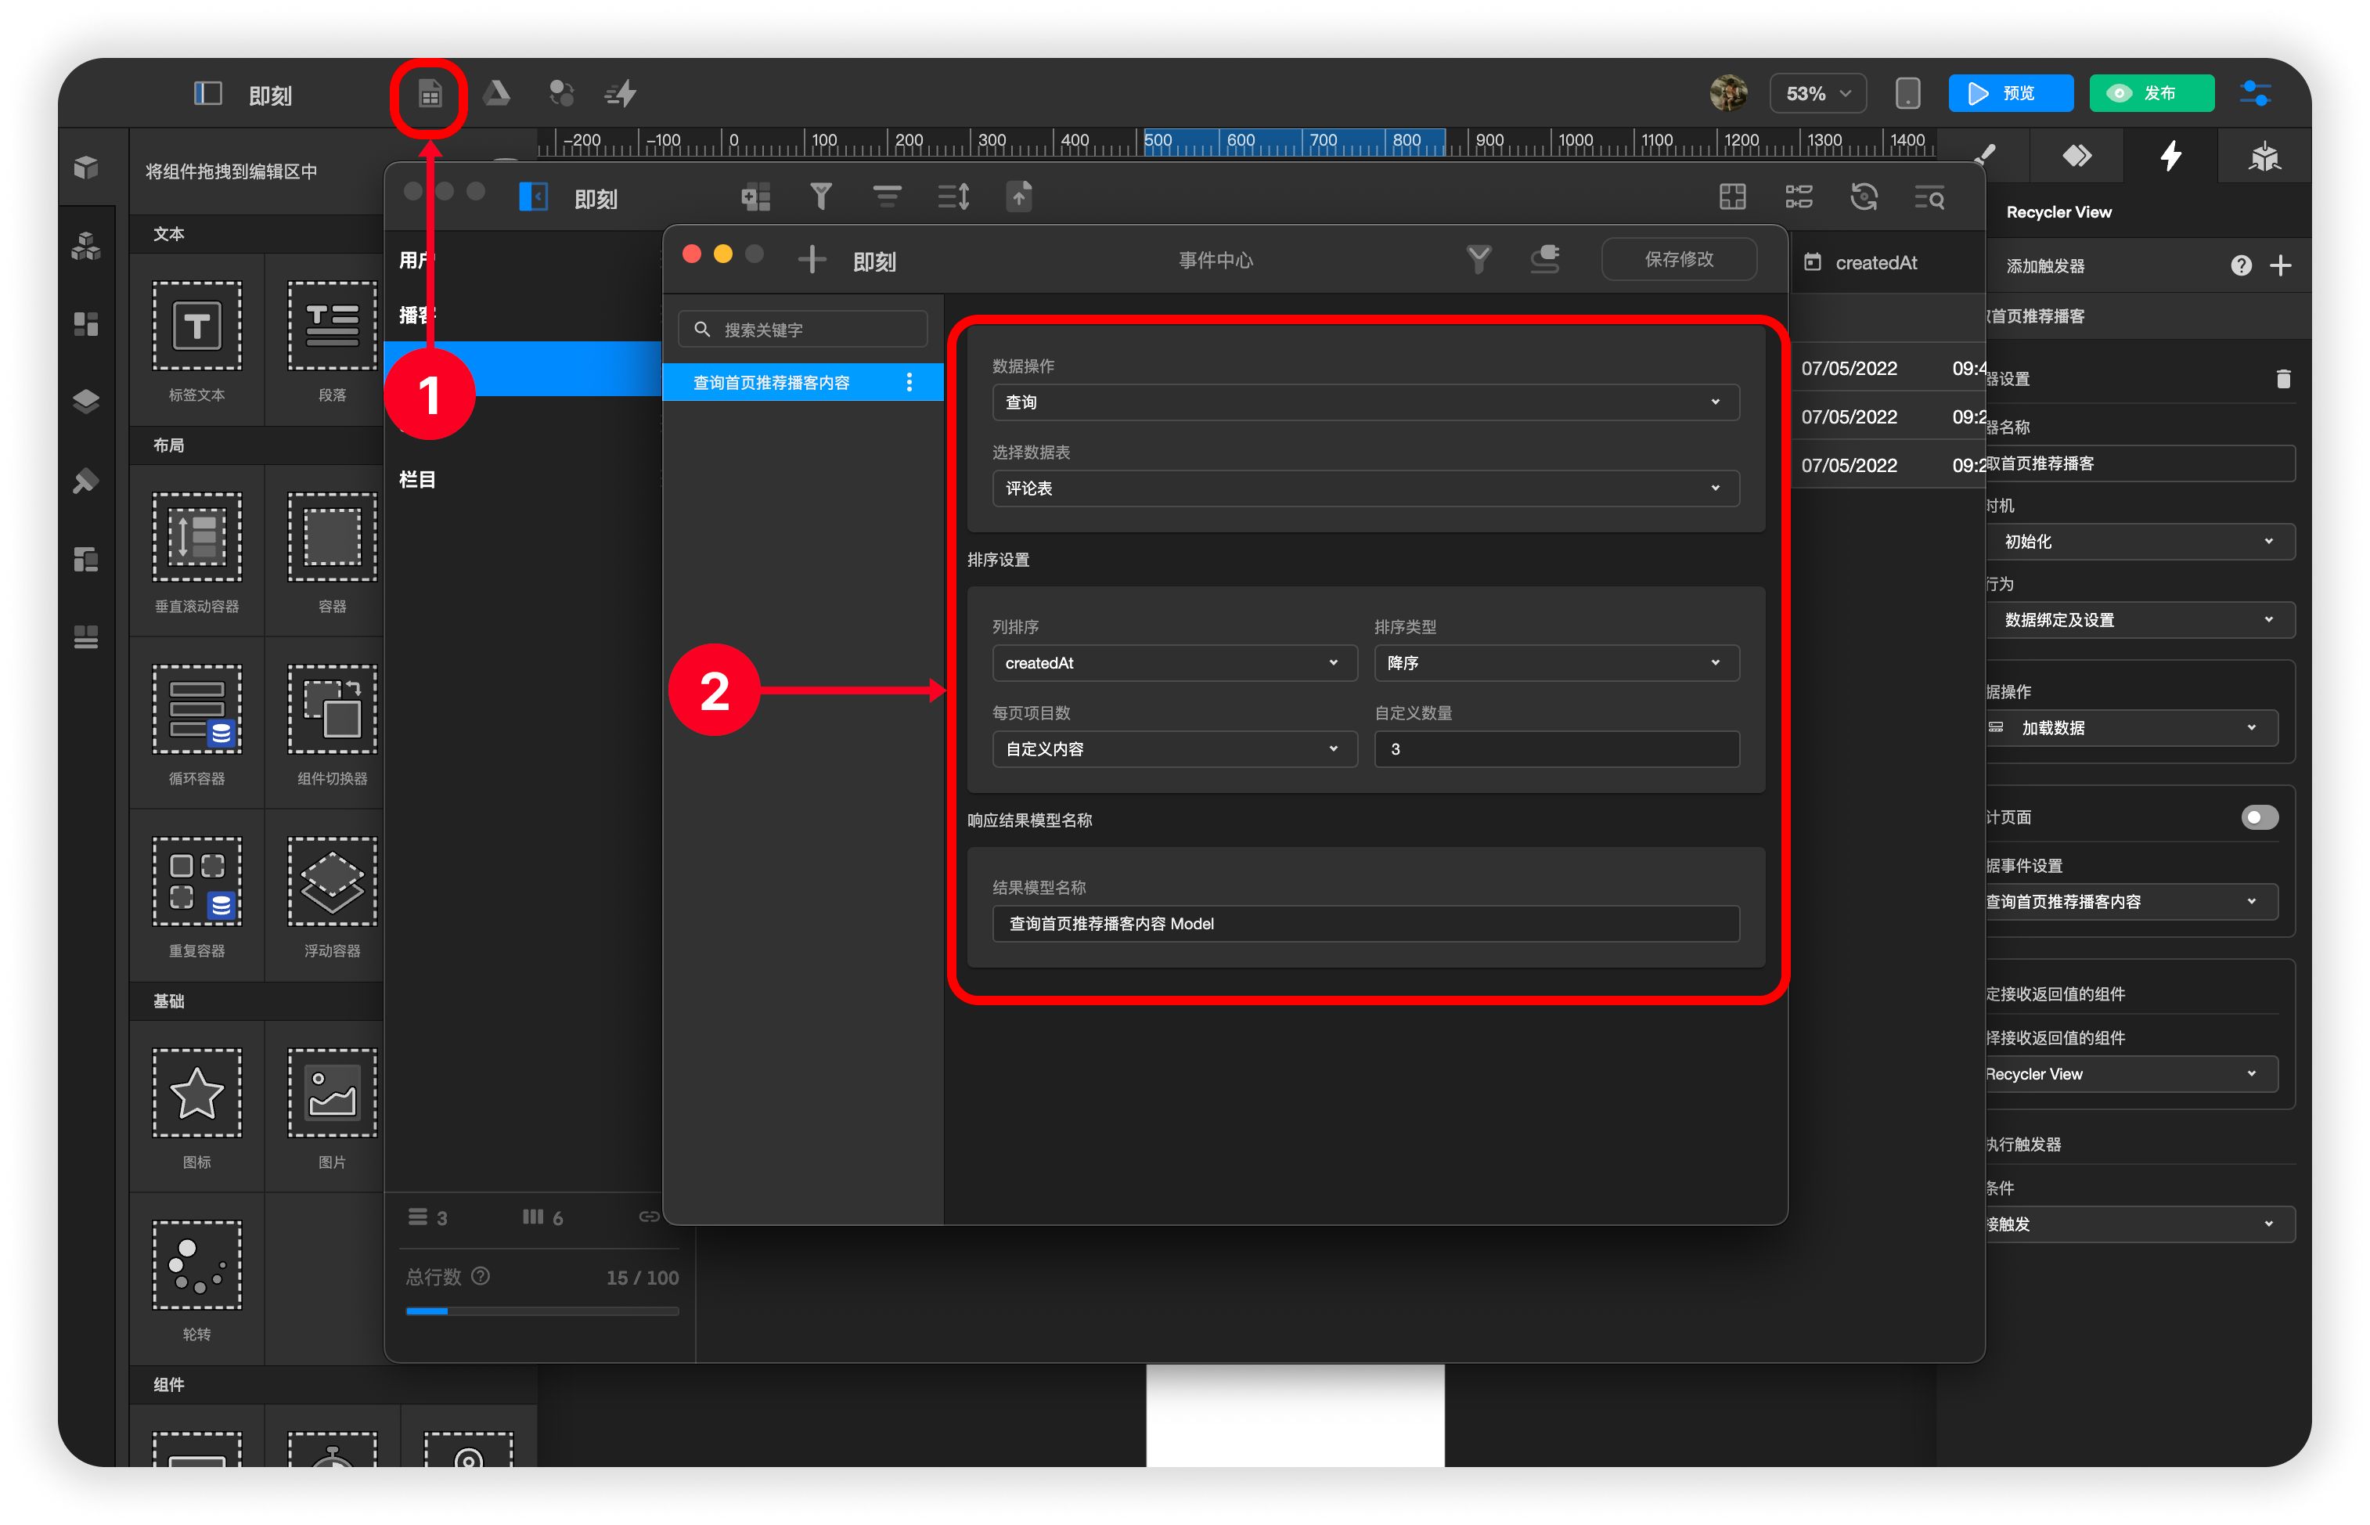Select the lightning trigger tab icon in right panel
The height and width of the screenshot is (1525, 2370).
click(x=2170, y=157)
